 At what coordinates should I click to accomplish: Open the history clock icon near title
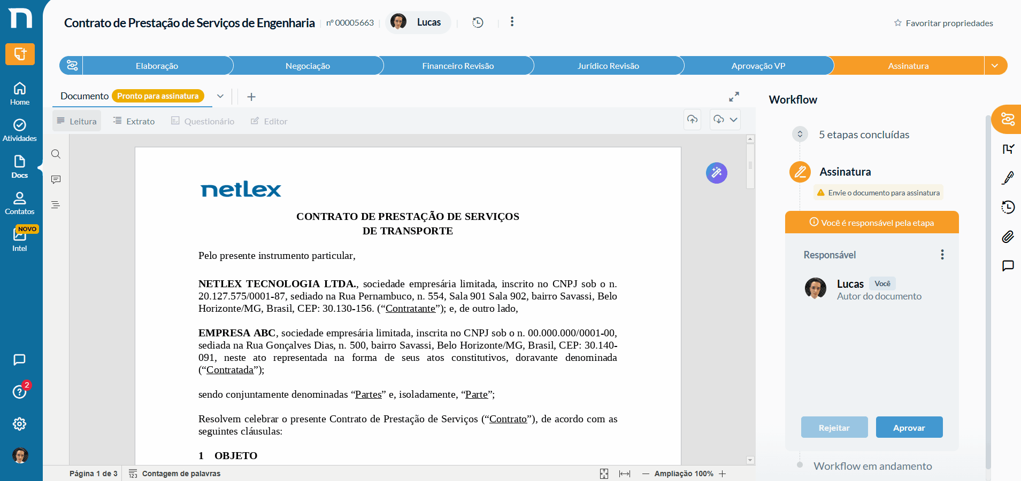478,22
